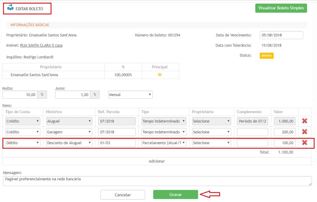Delete the Desconto de Aluguel row
Image resolution: width=317 pixels, height=202 pixels.
point(304,143)
